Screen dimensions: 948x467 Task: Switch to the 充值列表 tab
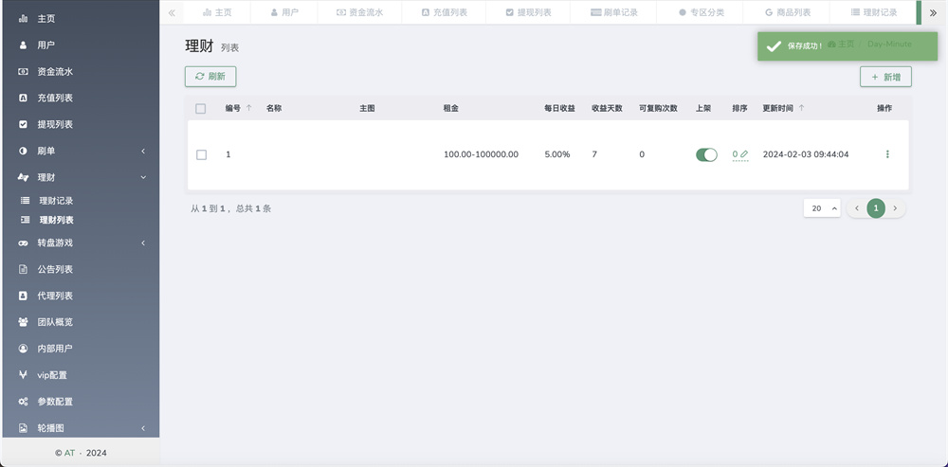(444, 13)
